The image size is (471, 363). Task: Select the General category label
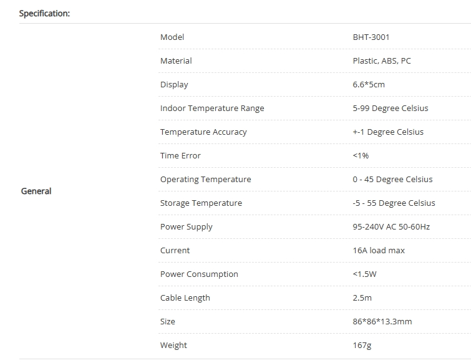point(36,191)
